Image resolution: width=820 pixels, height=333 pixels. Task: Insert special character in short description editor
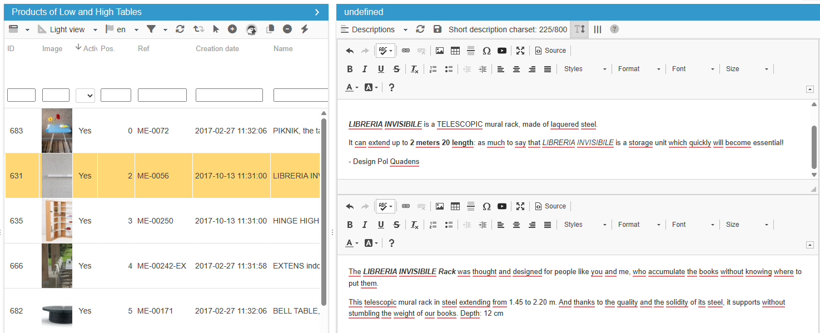486,51
